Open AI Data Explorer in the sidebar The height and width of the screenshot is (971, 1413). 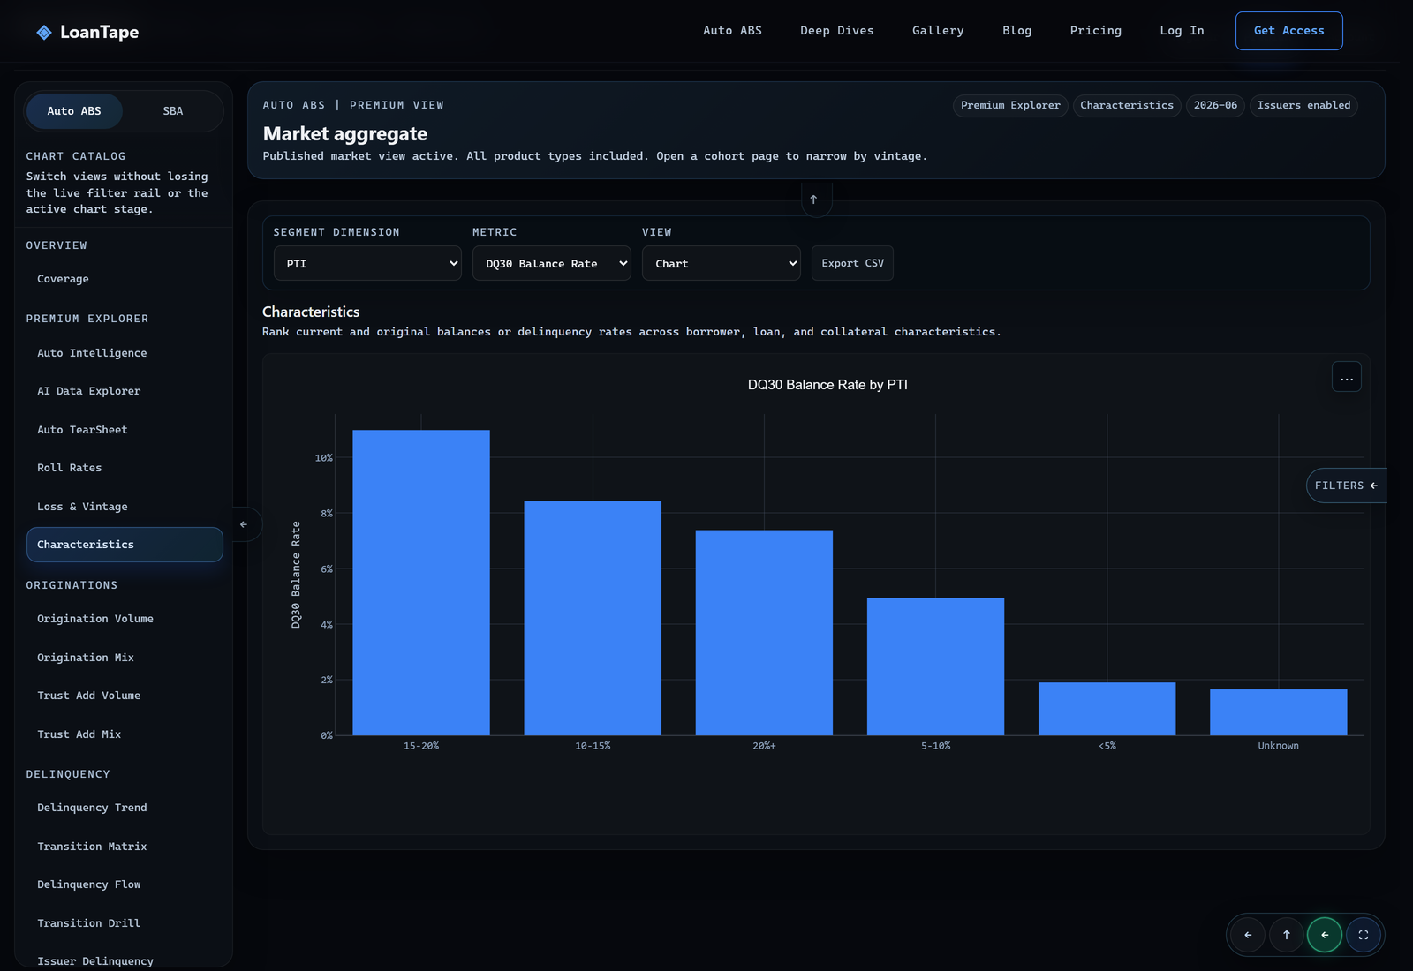(x=125, y=391)
